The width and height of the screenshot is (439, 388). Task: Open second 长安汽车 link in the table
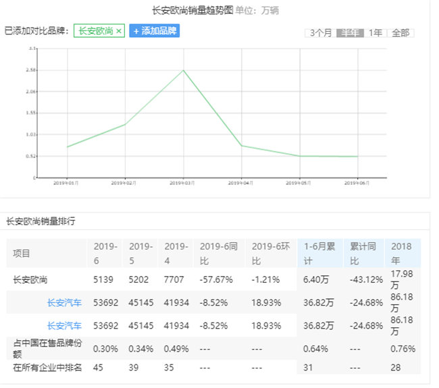click(64, 326)
